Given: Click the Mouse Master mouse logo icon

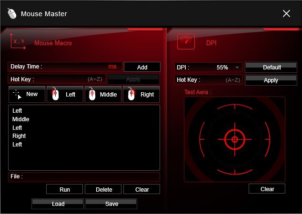Looking at the screenshot, I should pyautogui.click(x=12, y=14).
